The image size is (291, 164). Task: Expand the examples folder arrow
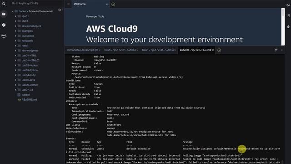[15, 31]
